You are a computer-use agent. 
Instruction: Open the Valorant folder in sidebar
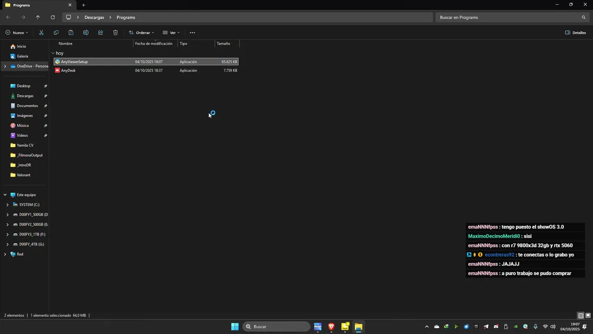(25, 175)
